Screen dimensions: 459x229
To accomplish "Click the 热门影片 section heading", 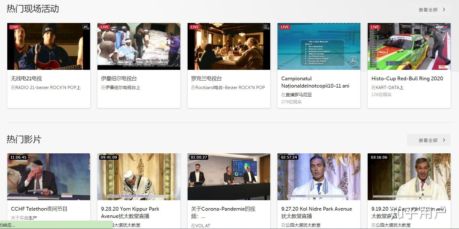I will tap(24, 139).
